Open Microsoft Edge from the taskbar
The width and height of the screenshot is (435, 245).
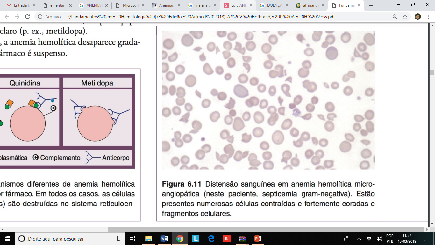(211, 239)
